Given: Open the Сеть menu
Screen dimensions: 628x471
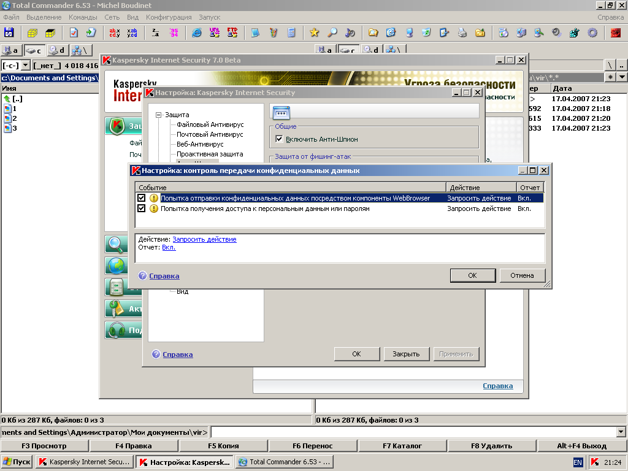Looking at the screenshot, I should click(112, 17).
